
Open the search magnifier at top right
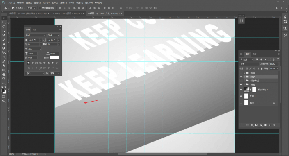click(x=277, y=8)
